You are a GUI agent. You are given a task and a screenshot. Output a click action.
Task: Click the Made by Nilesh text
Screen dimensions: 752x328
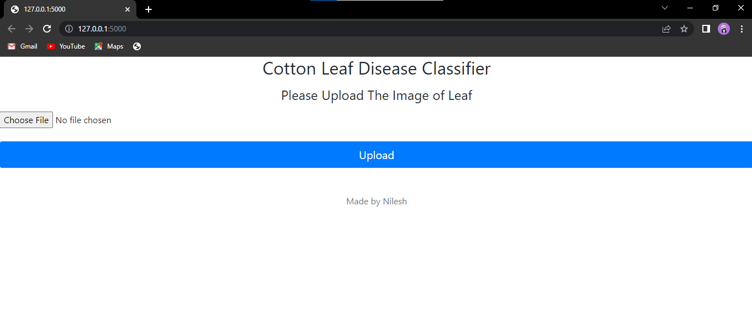click(376, 201)
